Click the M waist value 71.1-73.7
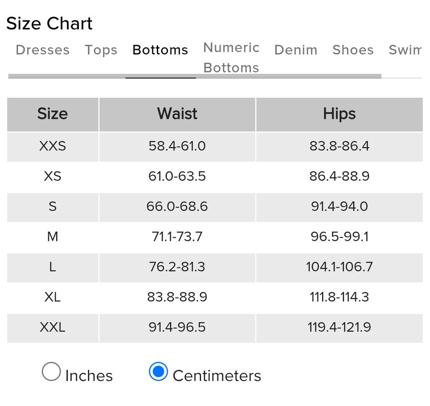 point(177,237)
